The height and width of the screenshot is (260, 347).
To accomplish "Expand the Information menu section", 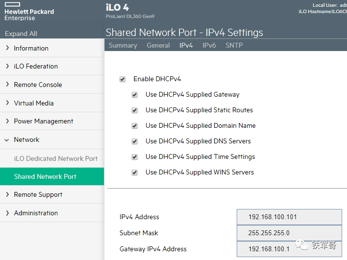I will [31, 48].
